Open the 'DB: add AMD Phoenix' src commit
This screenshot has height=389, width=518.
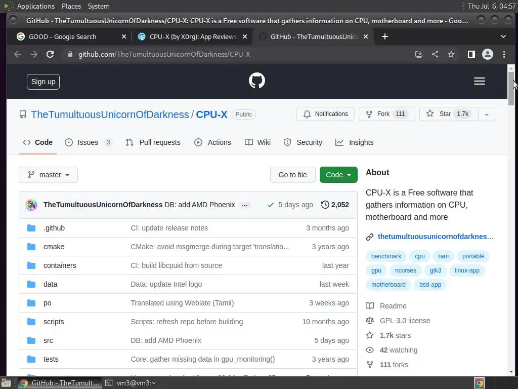(166, 340)
